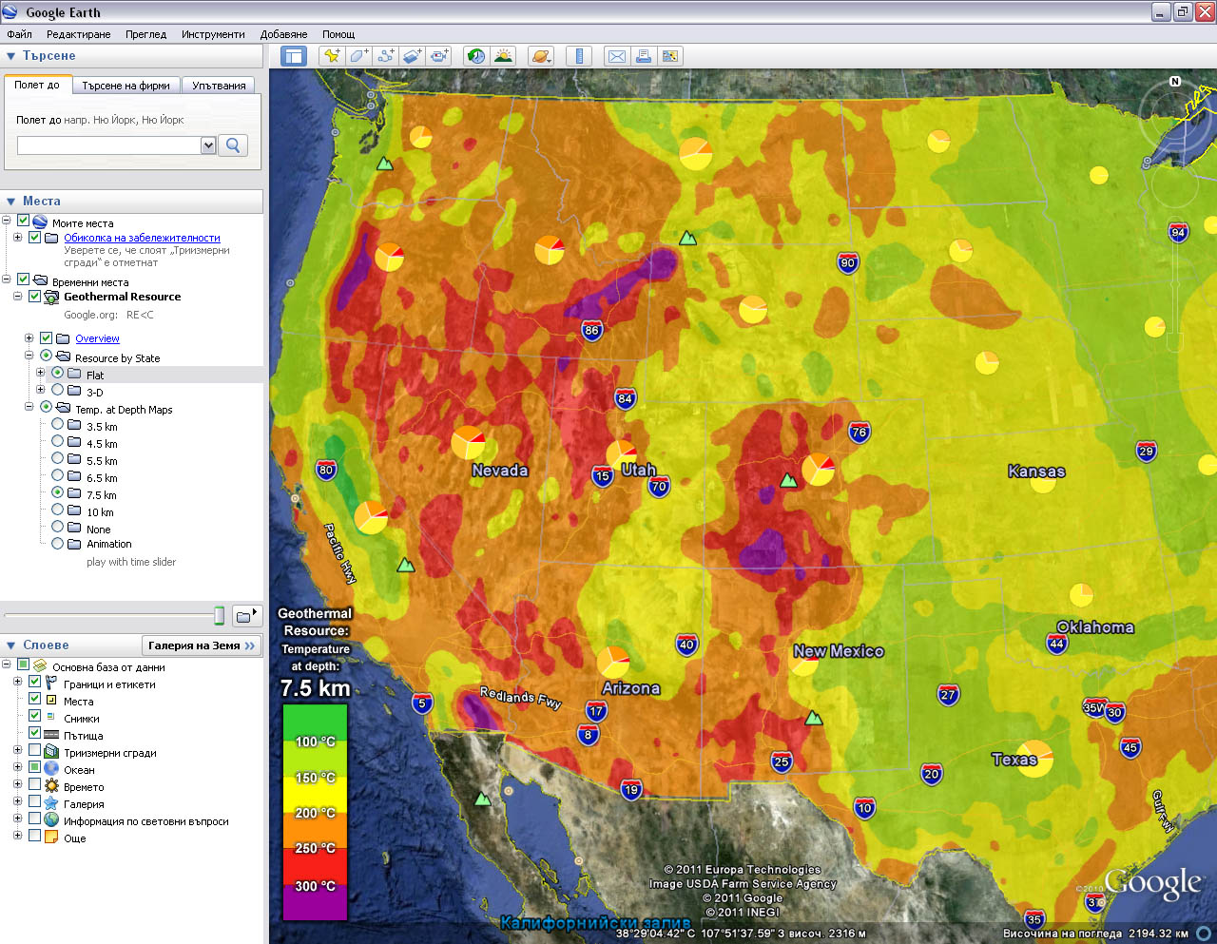The height and width of the screenshot is (944, 1217).
Task: Click the email envelope toolbar icon
Action: (617, 56)
